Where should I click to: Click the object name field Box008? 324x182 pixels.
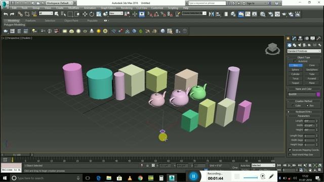[302, 95]
